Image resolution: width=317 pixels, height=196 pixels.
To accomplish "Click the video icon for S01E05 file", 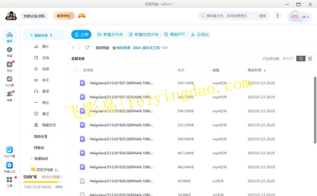I will (82, 167).
